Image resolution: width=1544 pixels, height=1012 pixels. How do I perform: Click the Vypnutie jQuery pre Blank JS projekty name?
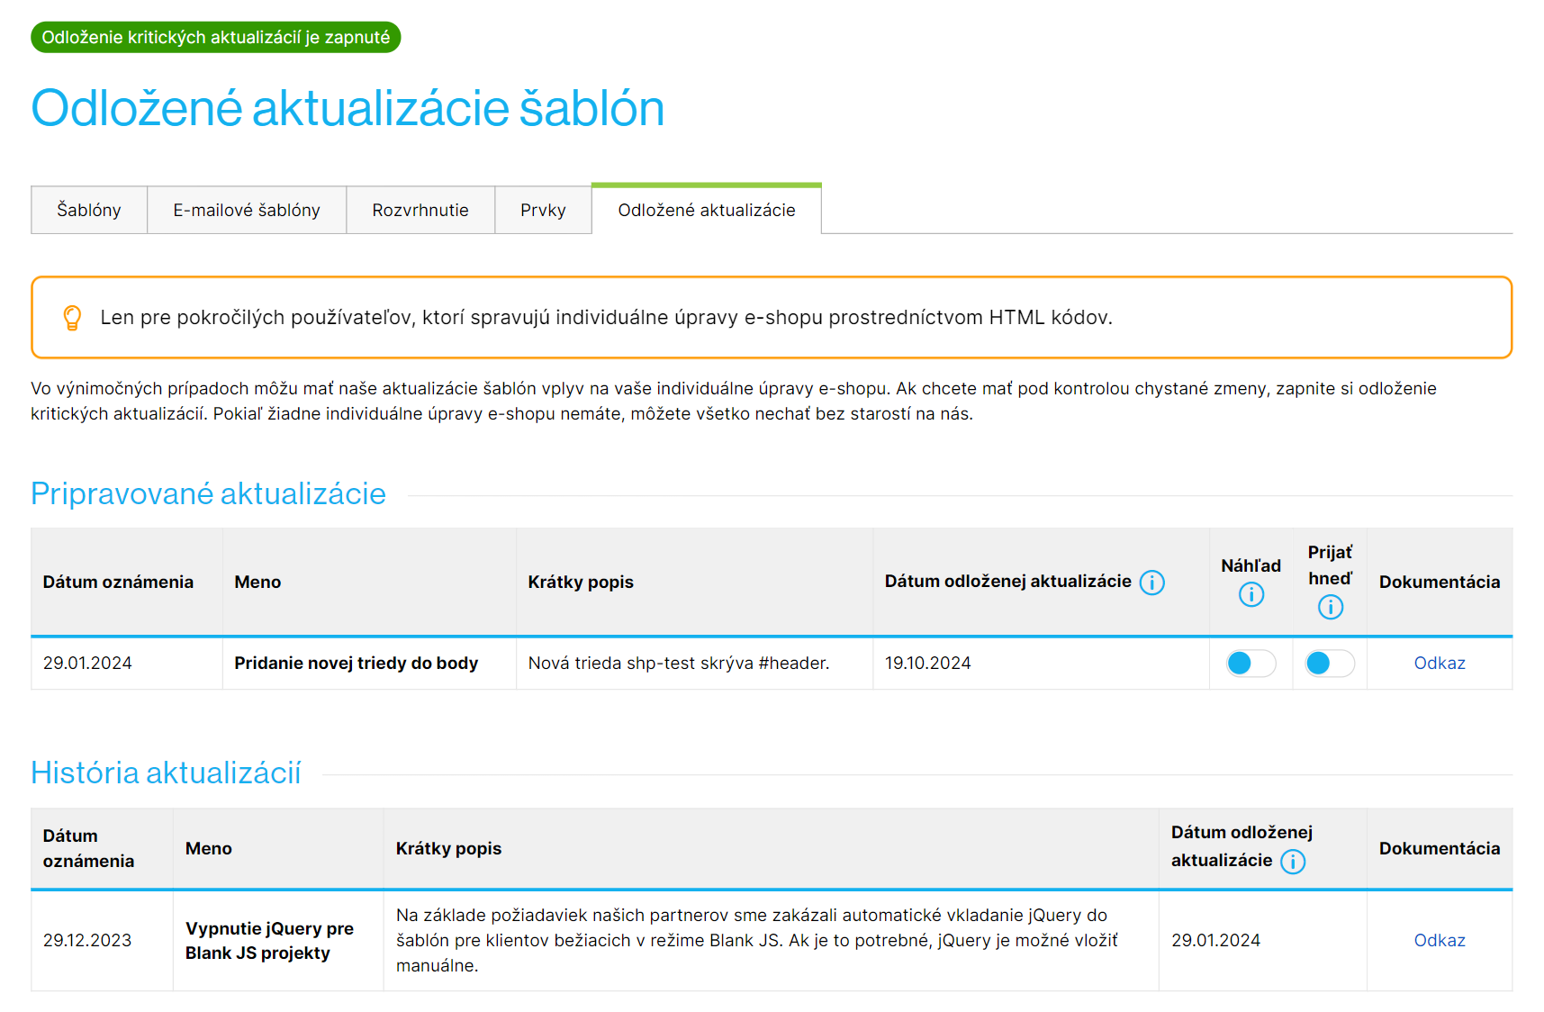tap(269, 941)
